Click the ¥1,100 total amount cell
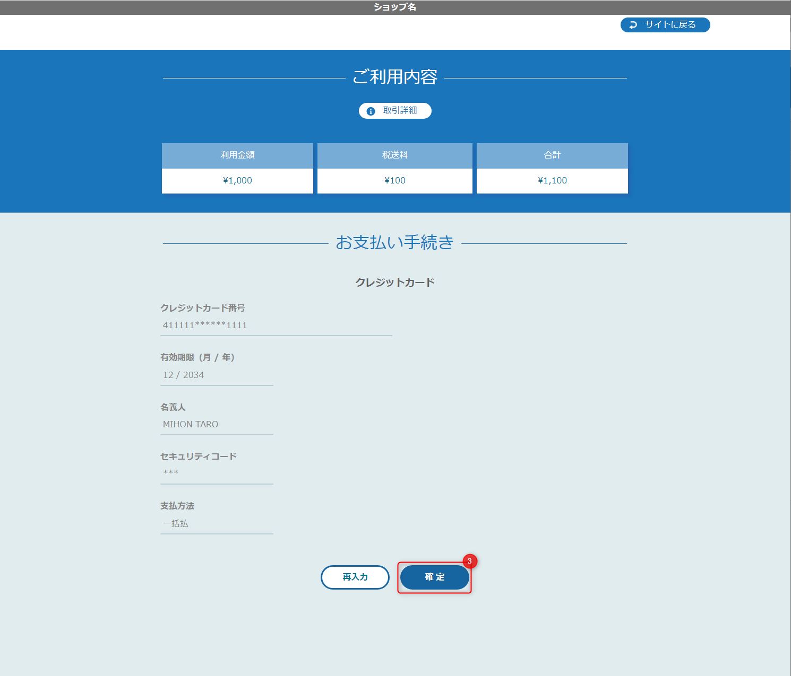Viewport: 791px width, 676px height. point(552,180)
